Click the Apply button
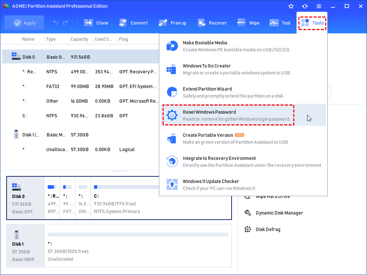This screenshot has height=275, width=367. point(24,23)
